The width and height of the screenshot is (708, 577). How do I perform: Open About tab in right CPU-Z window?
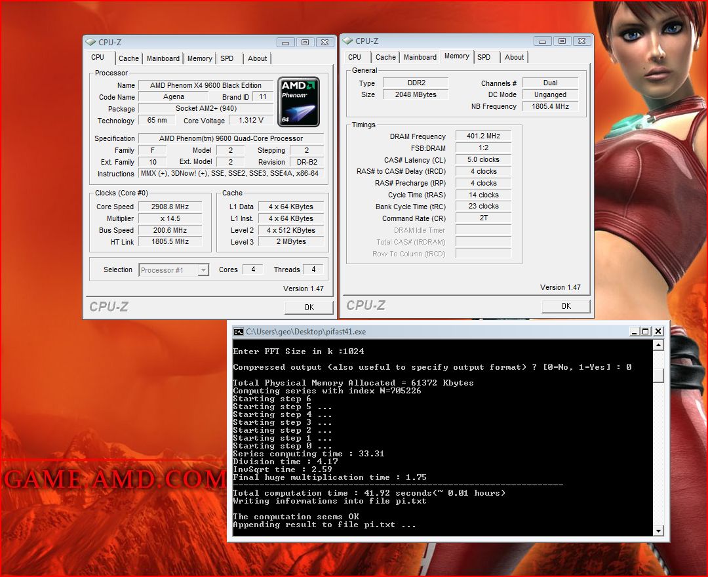point(515,57)
